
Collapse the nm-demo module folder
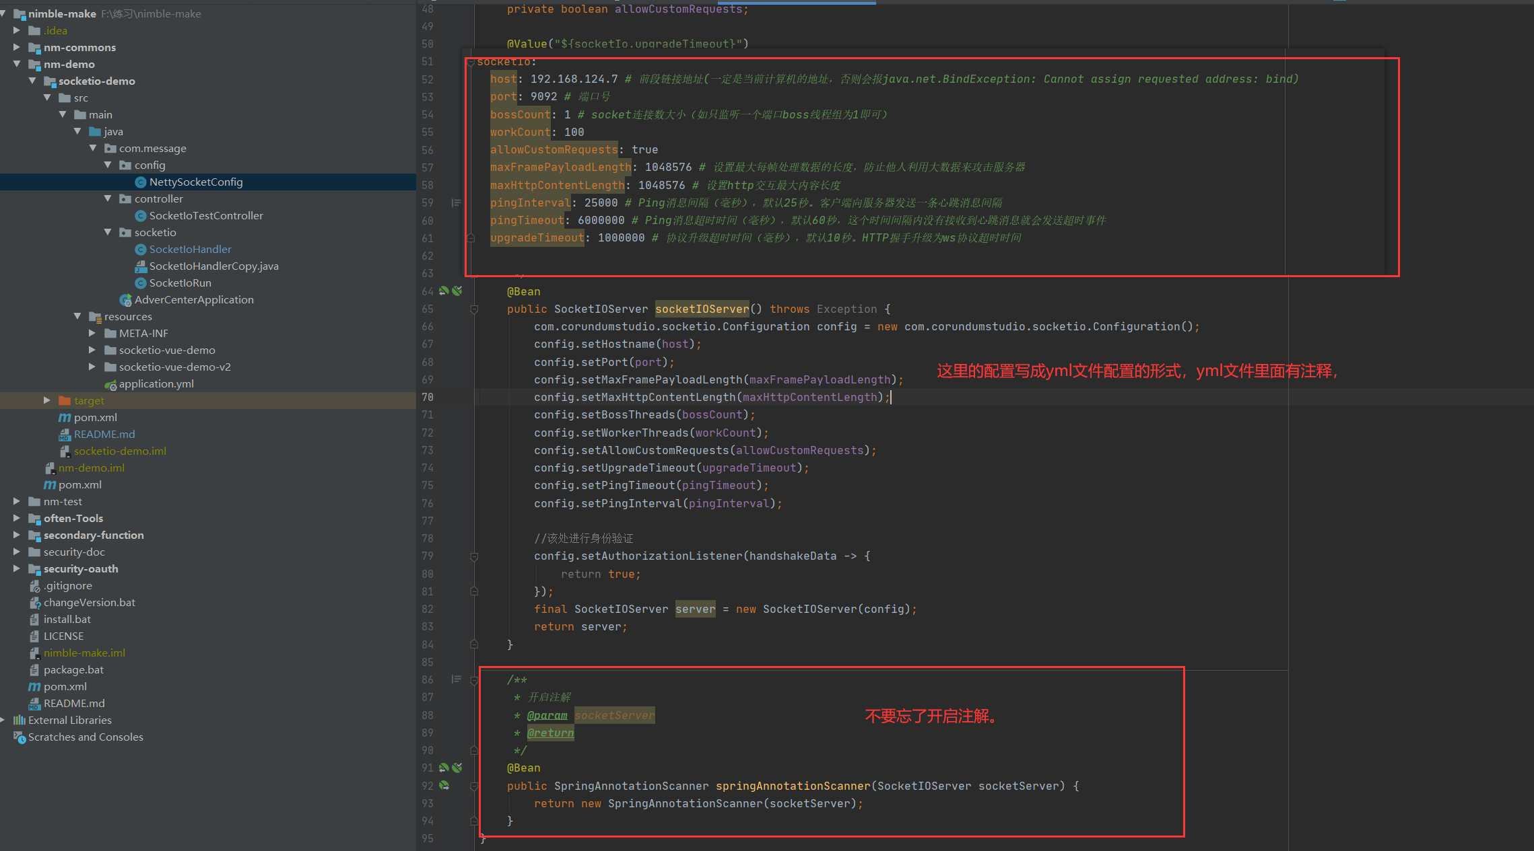point(17,64)
